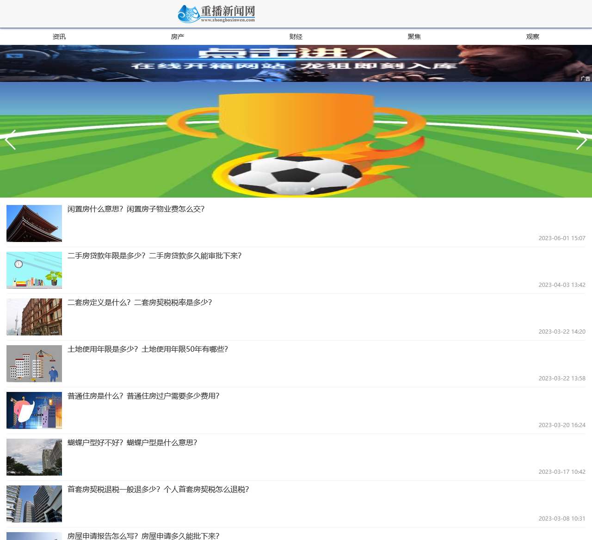Click the date 2023-03-17 10:42

click(x=562, y=472)
